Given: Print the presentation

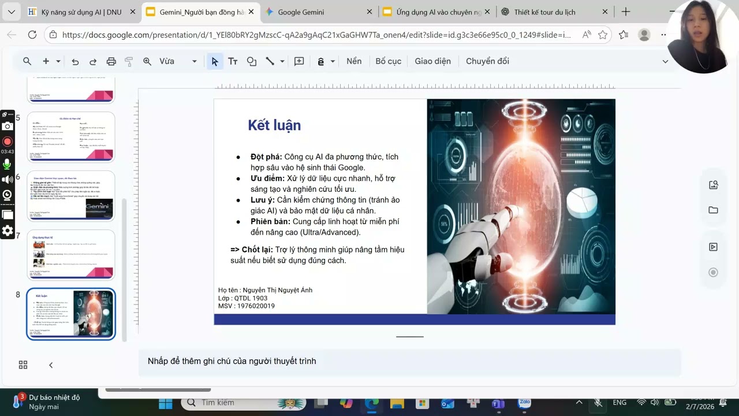Looking at the screenshot, I should pos(111,61).
